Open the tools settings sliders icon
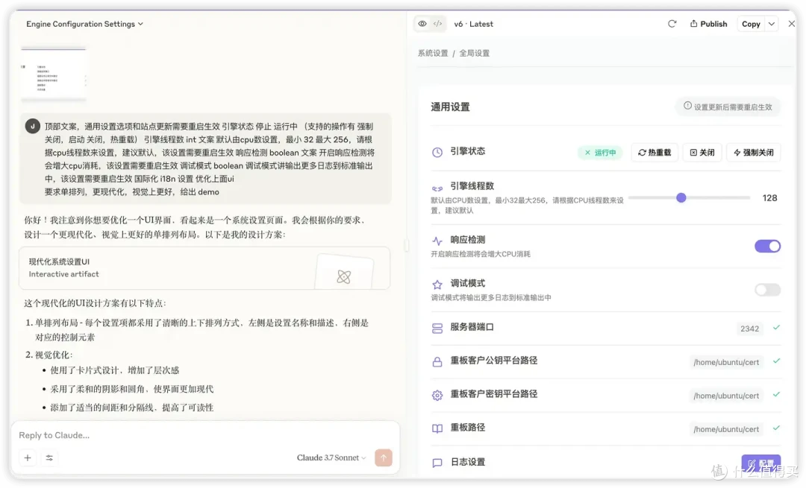Screen dimensions: 806x488 click(x=49, y=457)
